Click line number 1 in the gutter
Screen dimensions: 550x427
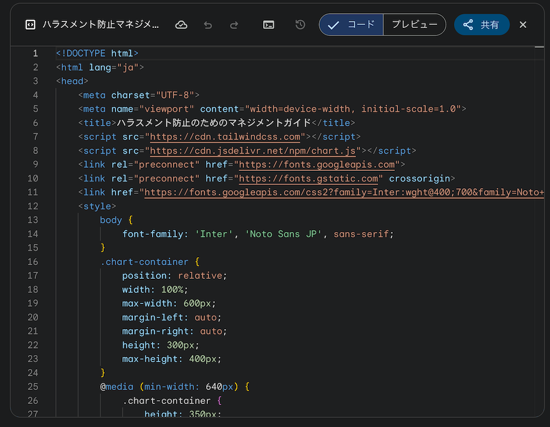pos(35,53)
